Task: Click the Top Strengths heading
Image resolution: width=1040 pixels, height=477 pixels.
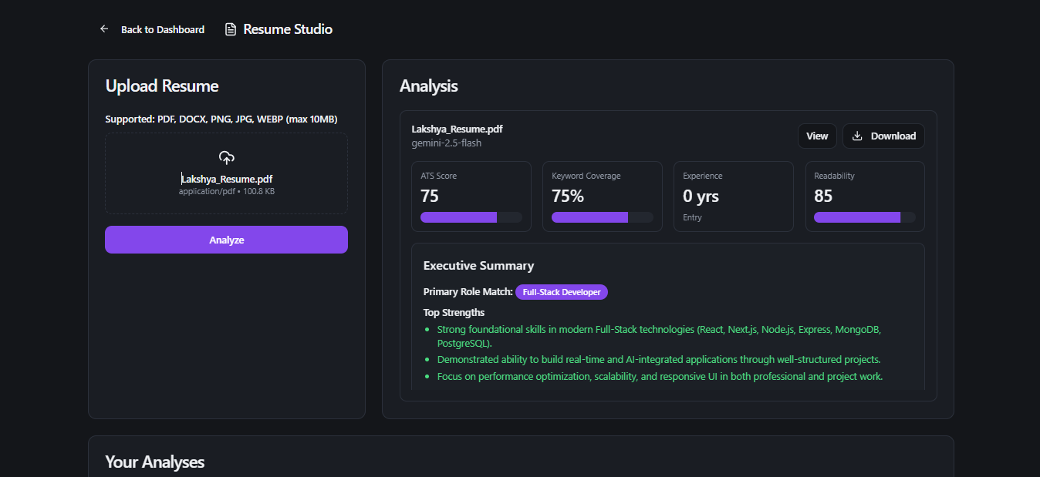Action: click(x=454, y=312)
